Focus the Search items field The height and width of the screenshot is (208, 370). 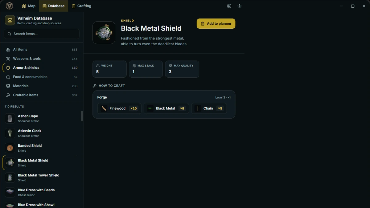(x=42, y=34)
